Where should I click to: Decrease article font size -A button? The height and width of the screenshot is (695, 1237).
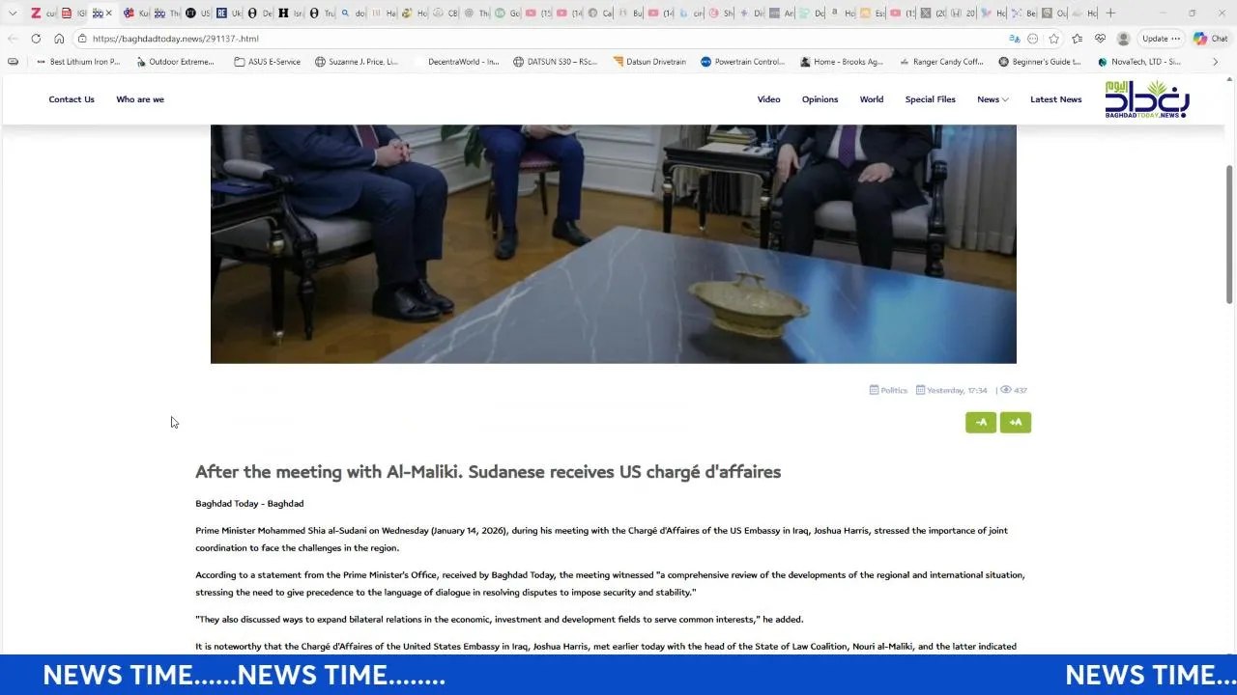pyautogui.click(x=981, y=423)
